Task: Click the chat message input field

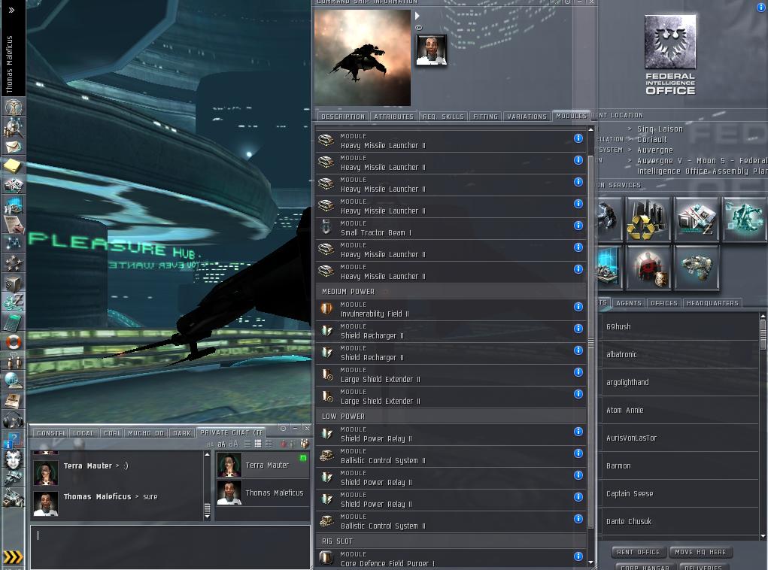Action: (x=170, y=545)
